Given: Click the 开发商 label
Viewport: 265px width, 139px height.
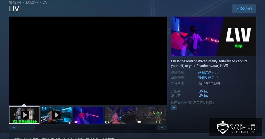Looking at the screenshot, I should 176,91.
